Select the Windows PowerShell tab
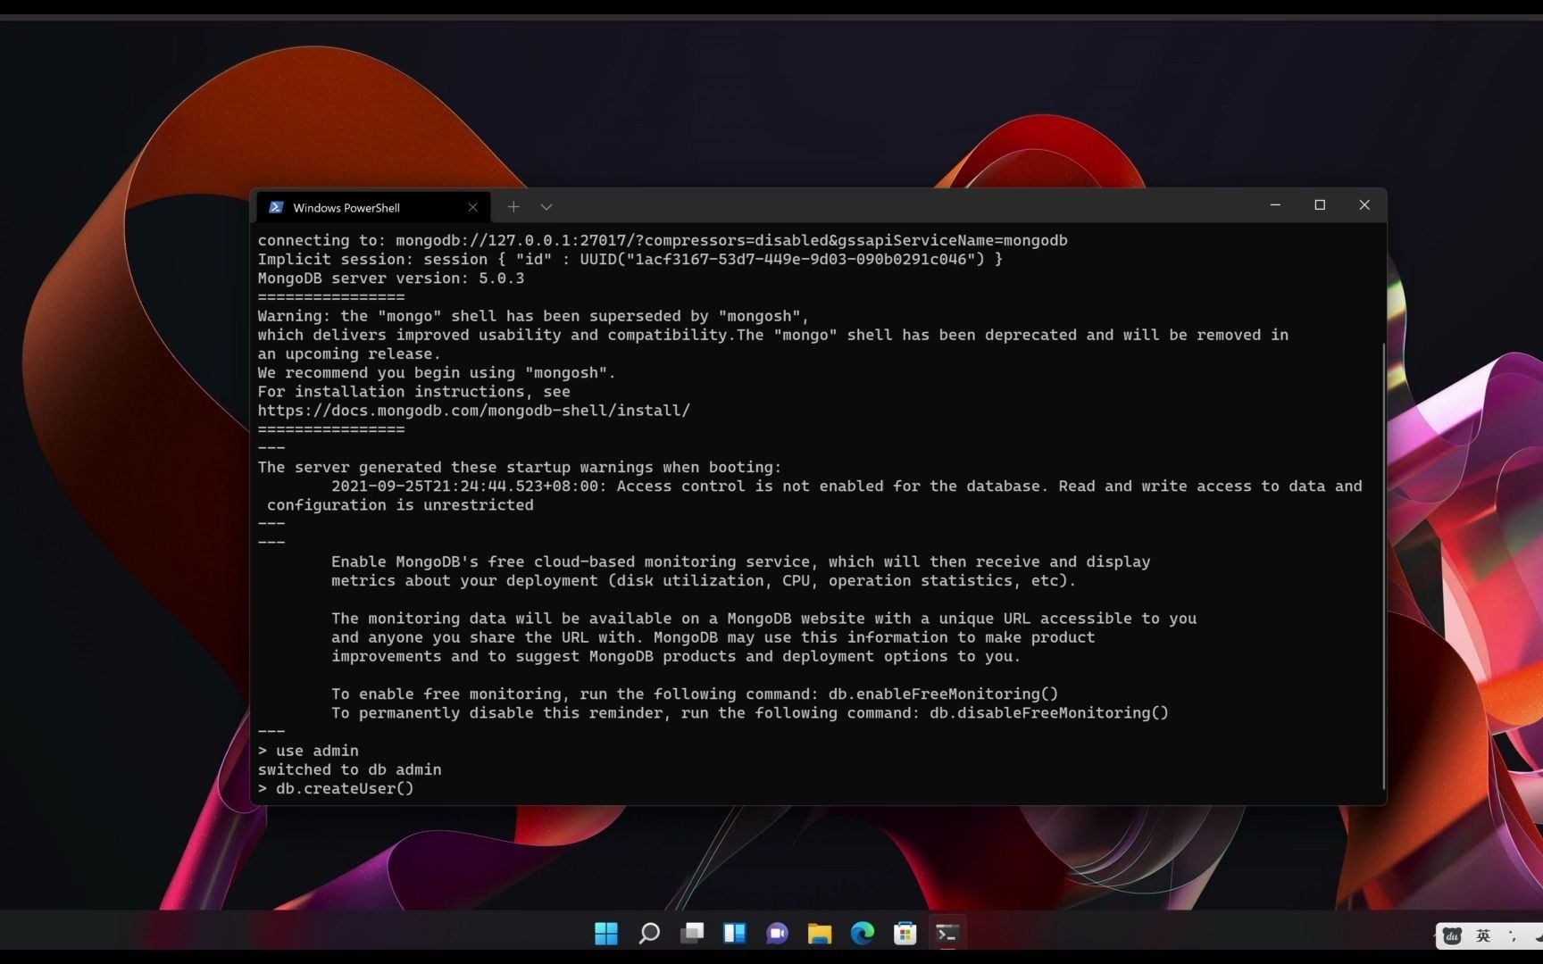Screen dimensions: 1543x964 click(x=373, y=207)
